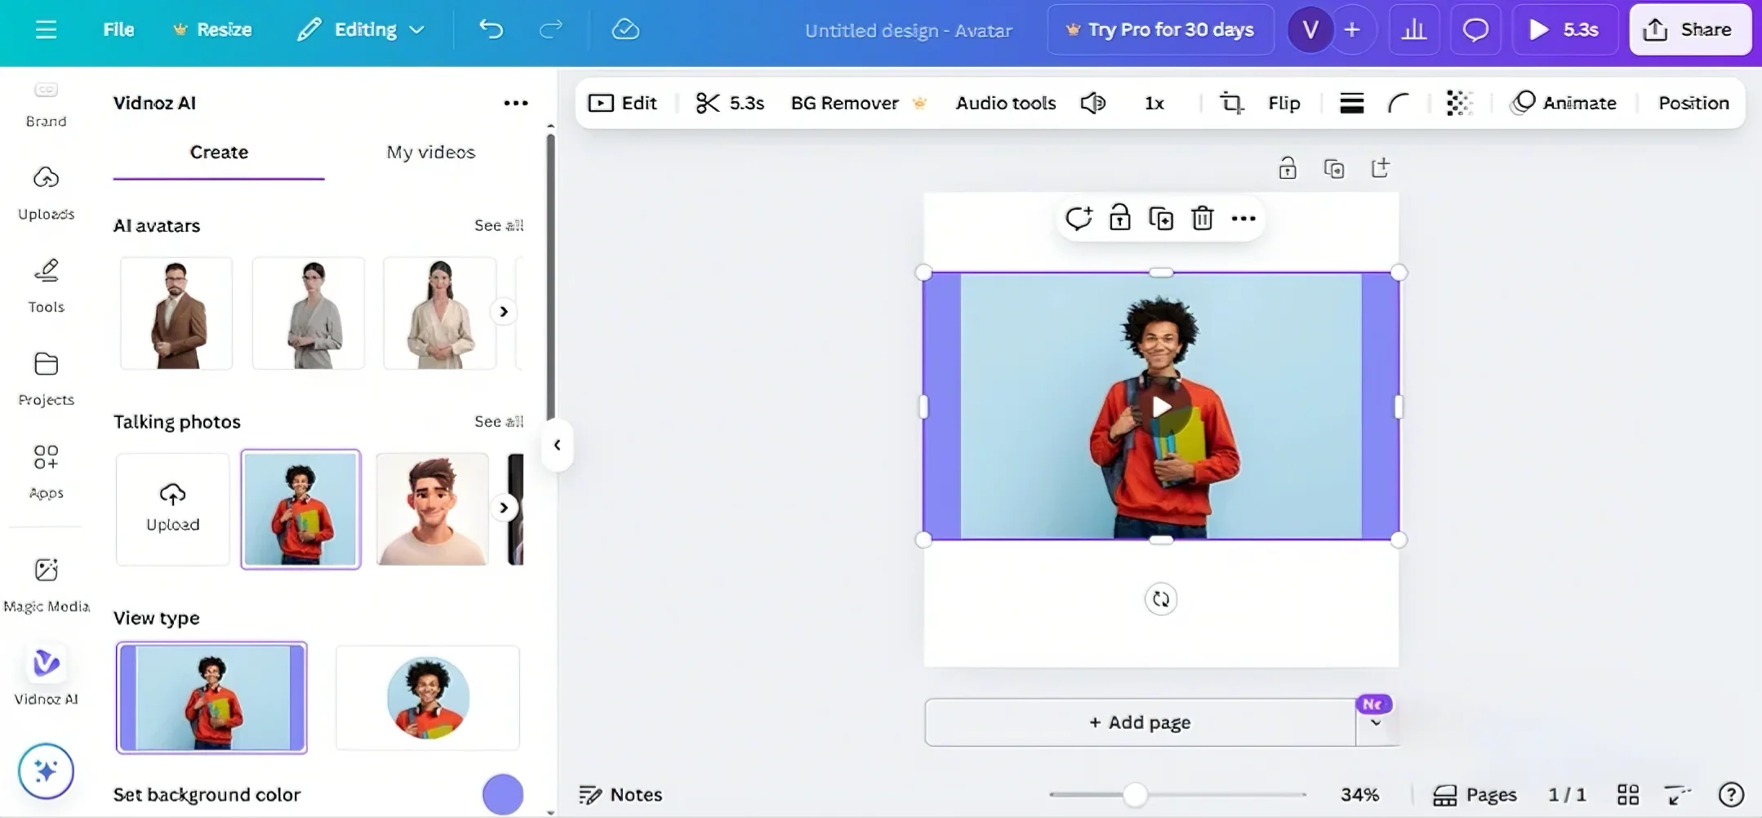
Task: Select the woman in gray blazer avatar
Action: point(309,313)
